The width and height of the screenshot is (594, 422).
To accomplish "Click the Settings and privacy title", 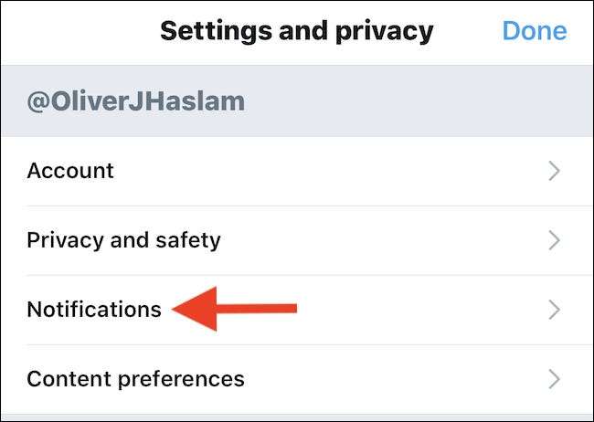I will [296, 31].
